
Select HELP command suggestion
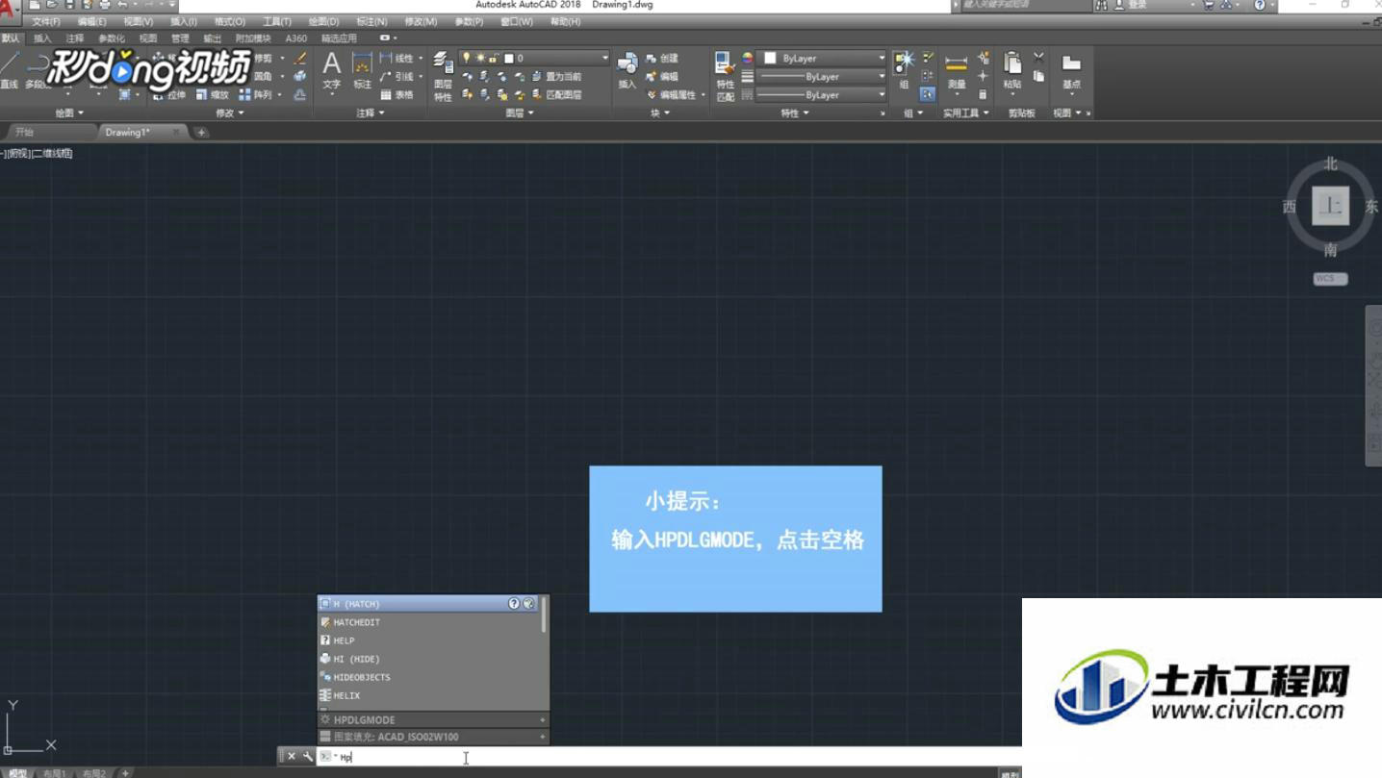429,640
